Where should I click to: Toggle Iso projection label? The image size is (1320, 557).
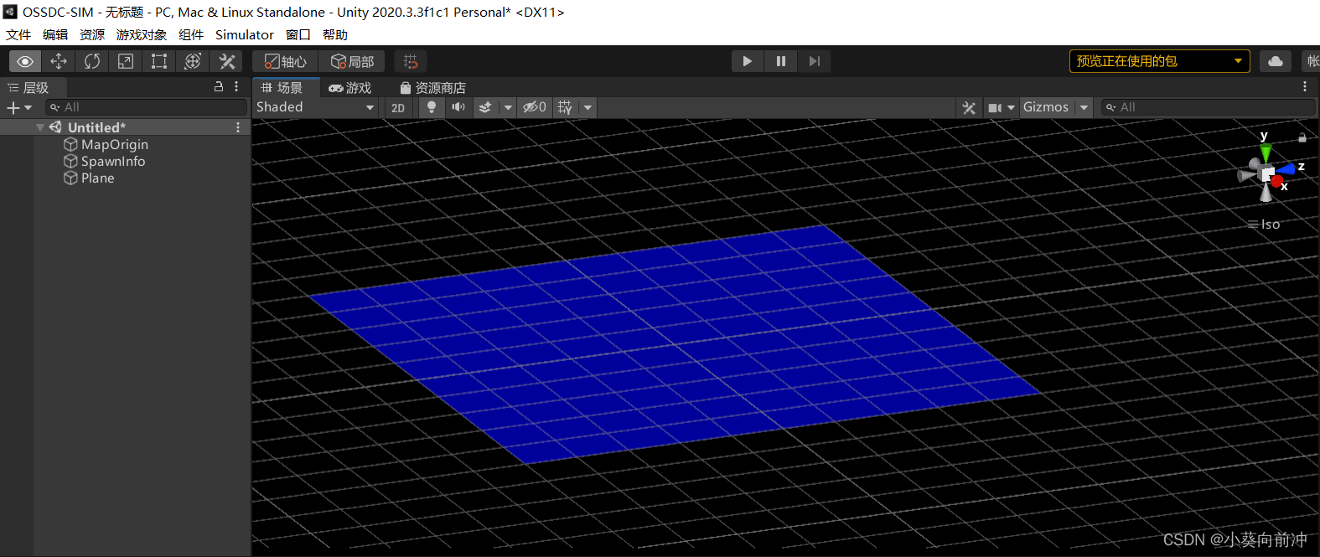(1265, 224)
